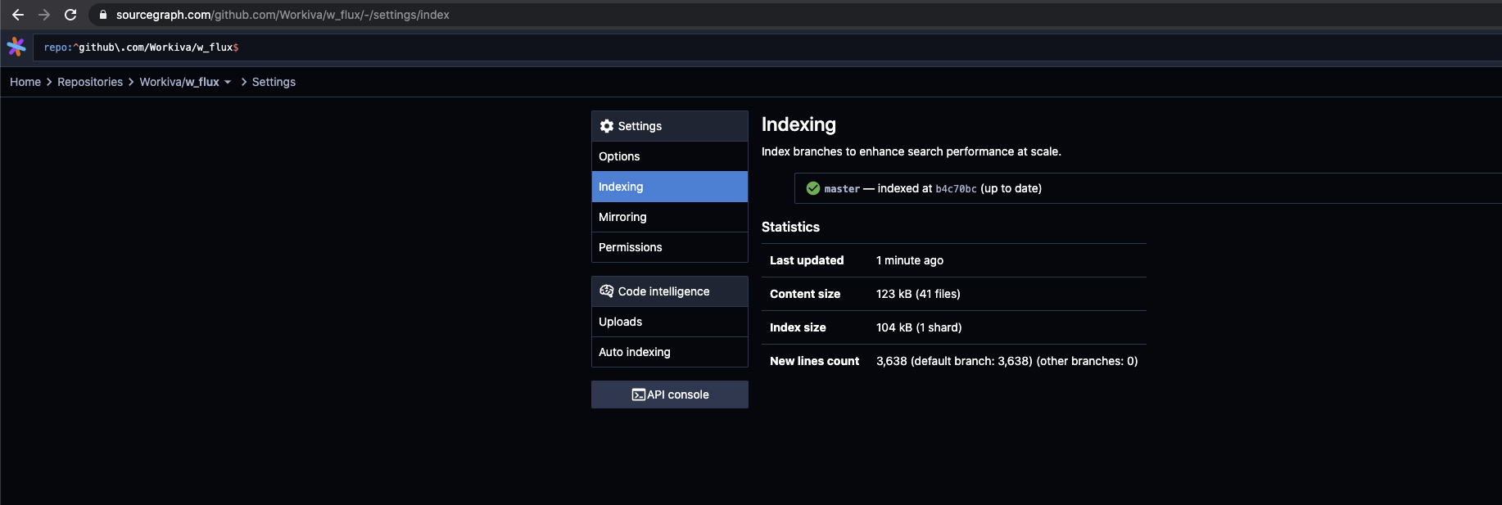Image resolution: width=1502 pixels, height=505 pixels.
Task: Click the master branch name
Action: (842, 189)
